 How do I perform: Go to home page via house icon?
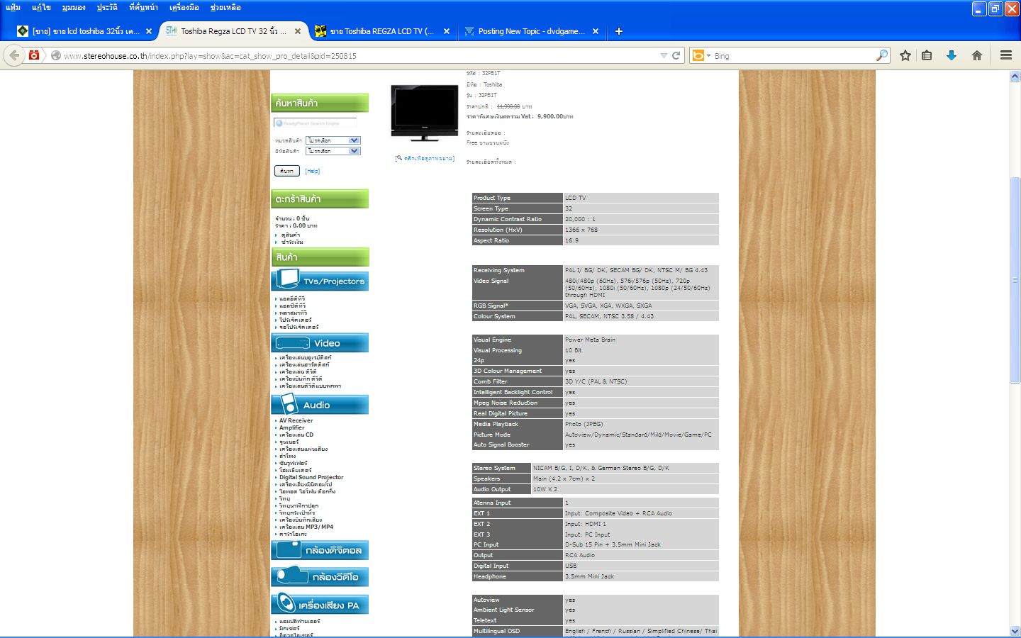click(x=977, y=55)
